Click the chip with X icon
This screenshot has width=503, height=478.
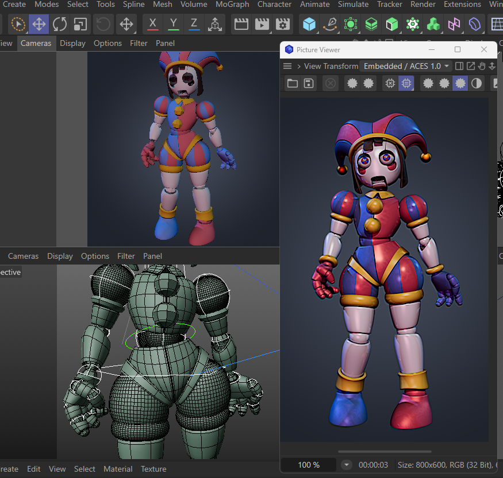(x=390, y=84)
